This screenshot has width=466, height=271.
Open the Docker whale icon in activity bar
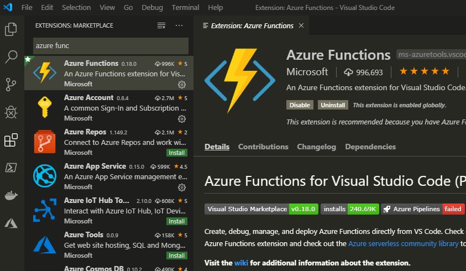[11, 195]
